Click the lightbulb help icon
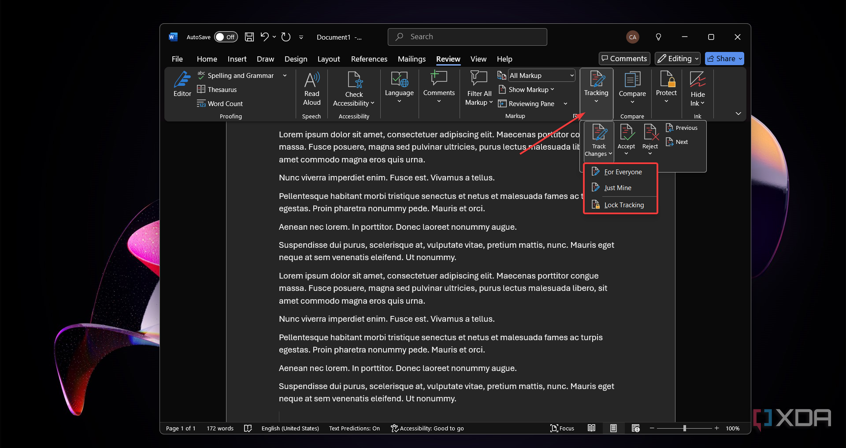The height and width of the screenshot is (448, 846). (658, 37)
